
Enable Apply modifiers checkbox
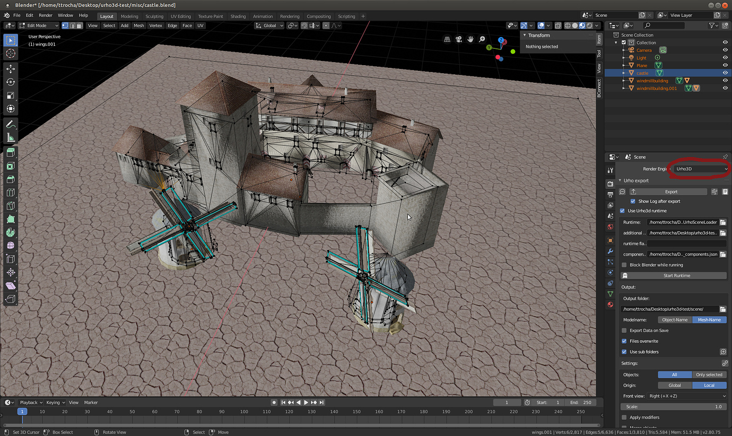624,417
